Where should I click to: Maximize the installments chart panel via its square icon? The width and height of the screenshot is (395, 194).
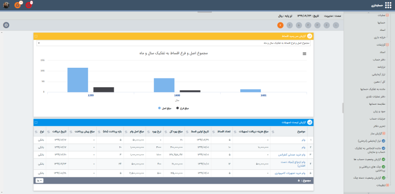(36, 36)
